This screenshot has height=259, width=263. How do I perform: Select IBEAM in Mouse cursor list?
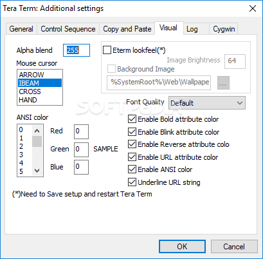coord(40,83)
